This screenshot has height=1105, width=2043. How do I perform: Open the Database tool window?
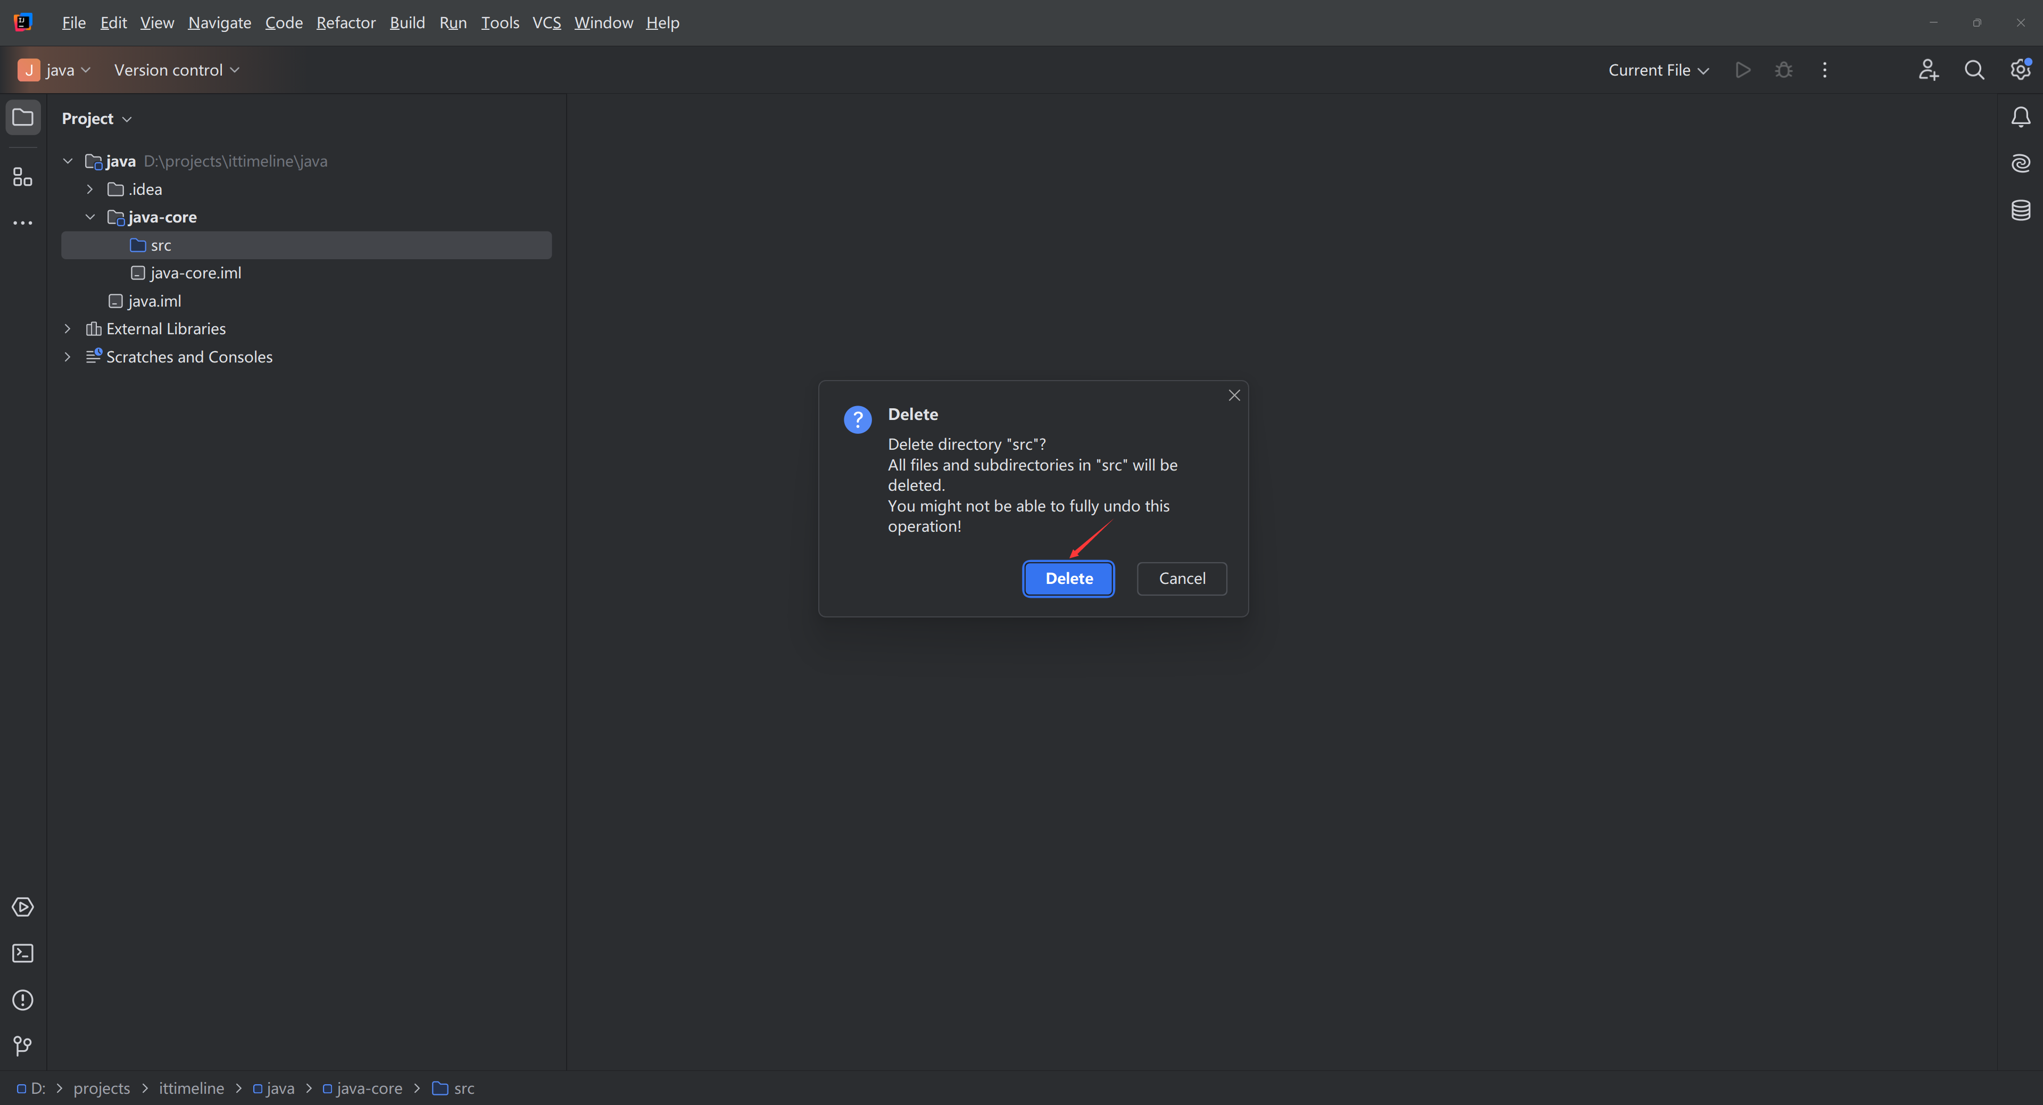pyautogui.click(x=2020, y=210)
